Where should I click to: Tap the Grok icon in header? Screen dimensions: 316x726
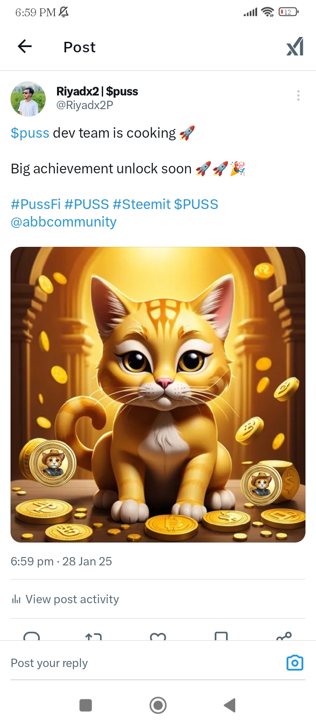pyautogui.click(x=295, y=46)
